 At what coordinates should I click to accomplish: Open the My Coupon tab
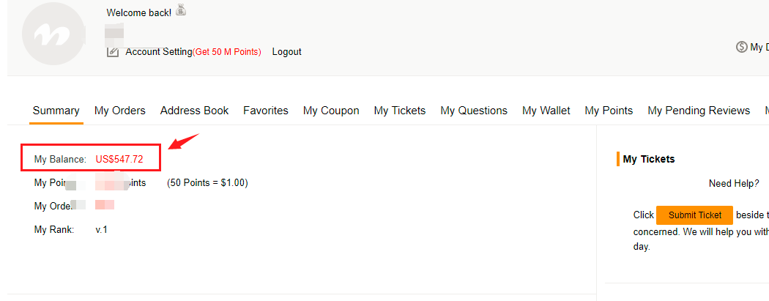click(x=331, y=111)
